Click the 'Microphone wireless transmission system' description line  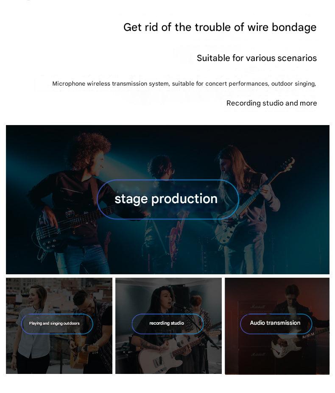[x=184, y=84]
